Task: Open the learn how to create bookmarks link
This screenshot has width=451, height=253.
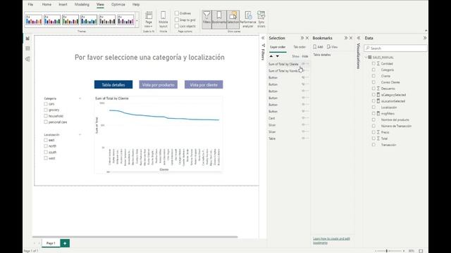Action: [x=331, y=240]
